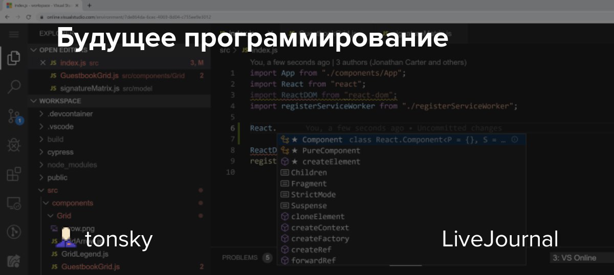Click the 'import ReactDOM' line 3

click(324, 95)
